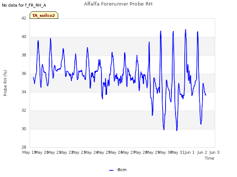Image resolution: width=237 pixels, height=177 pixels.
Task: Click the x-axis label May 24
Action: (91, 152)
